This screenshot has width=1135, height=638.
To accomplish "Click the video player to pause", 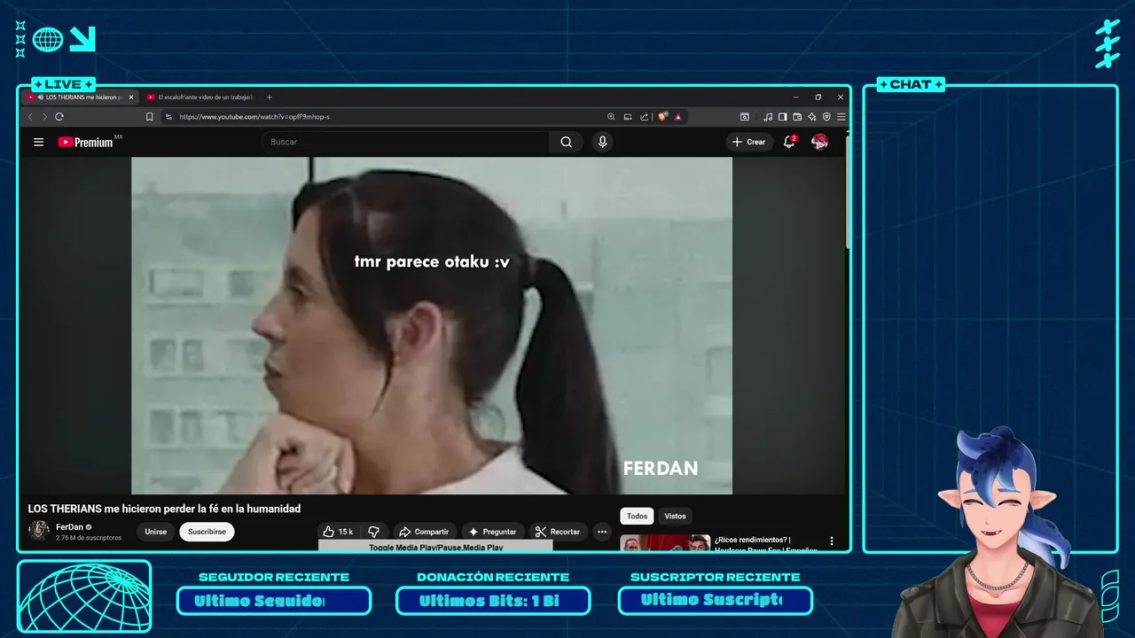I will 432,325.
